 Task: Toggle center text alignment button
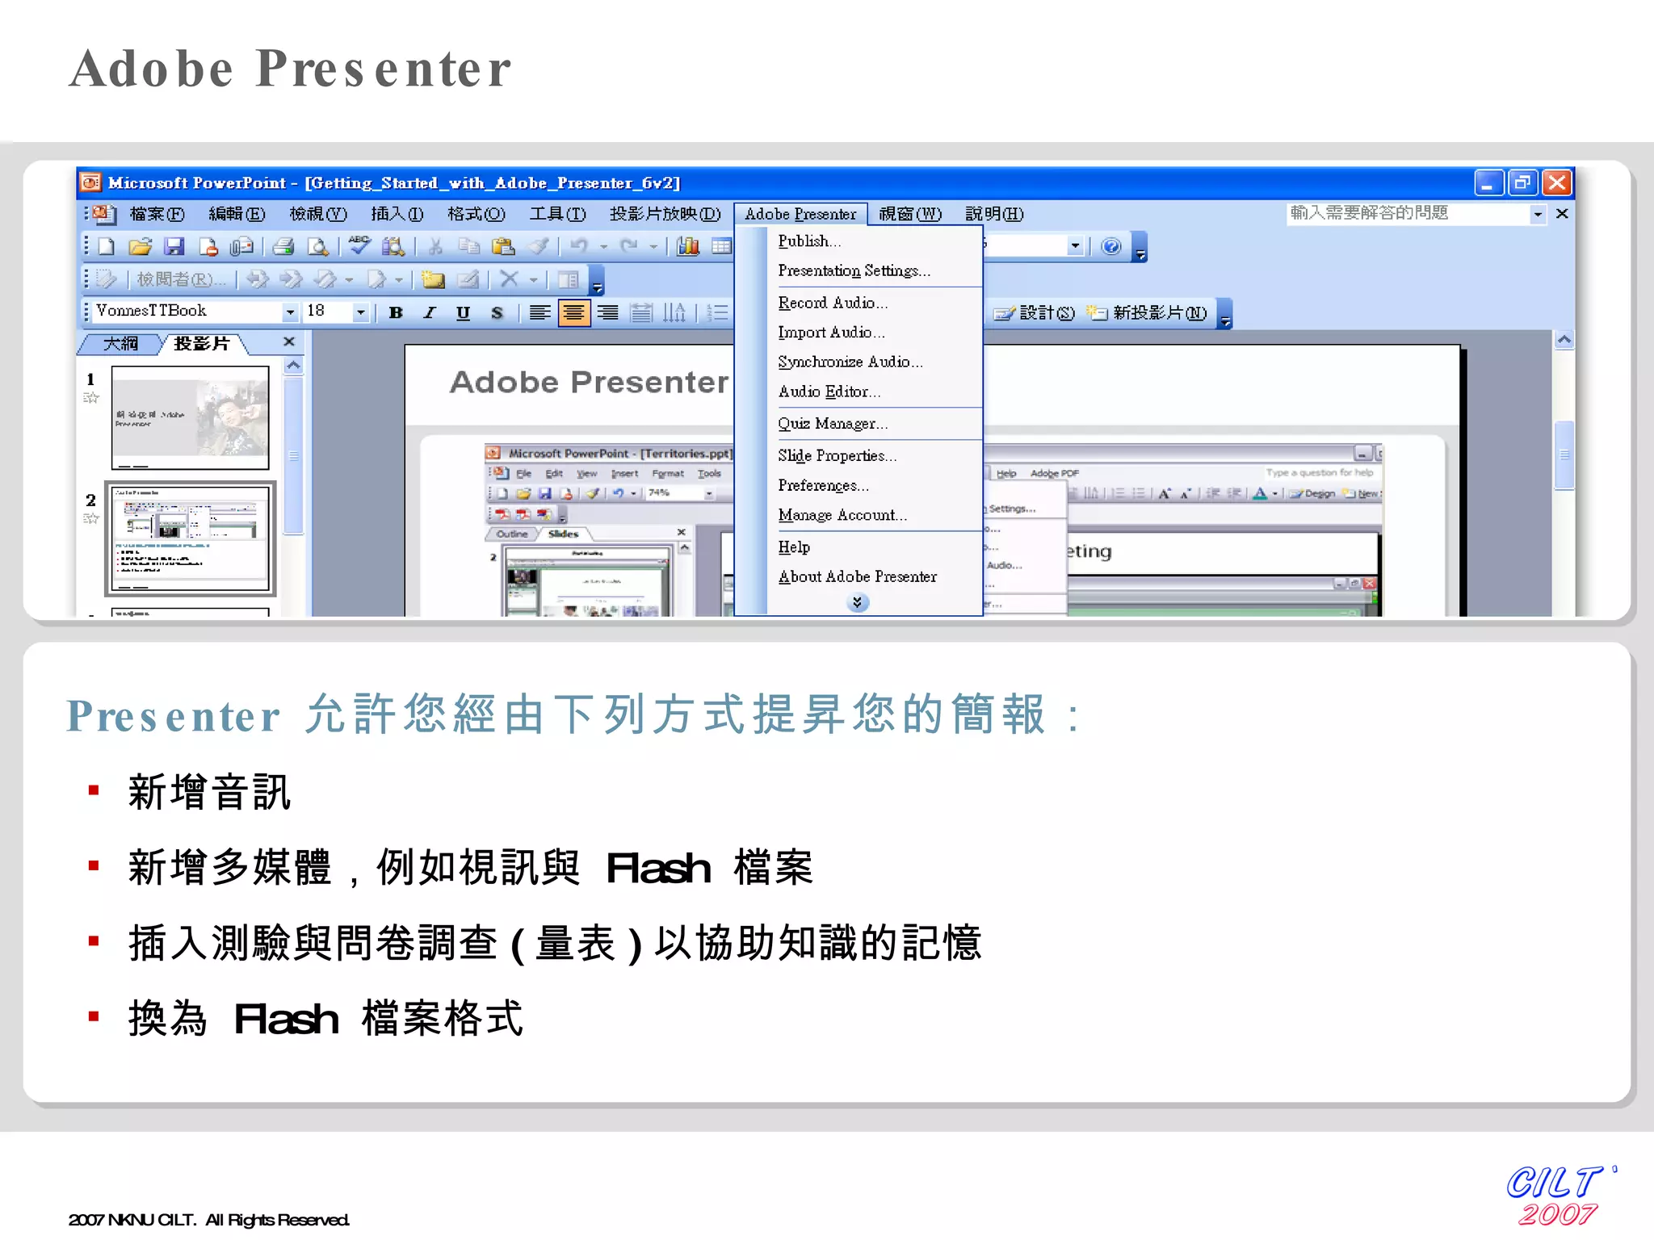tap(573, 313)
